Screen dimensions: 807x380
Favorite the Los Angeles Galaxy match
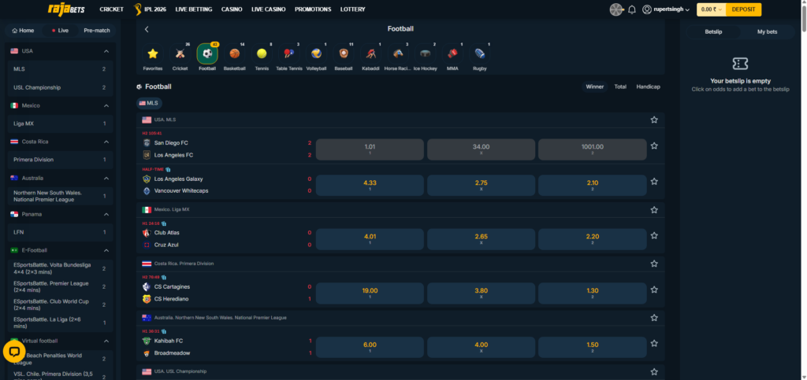(x=654, y=181)
